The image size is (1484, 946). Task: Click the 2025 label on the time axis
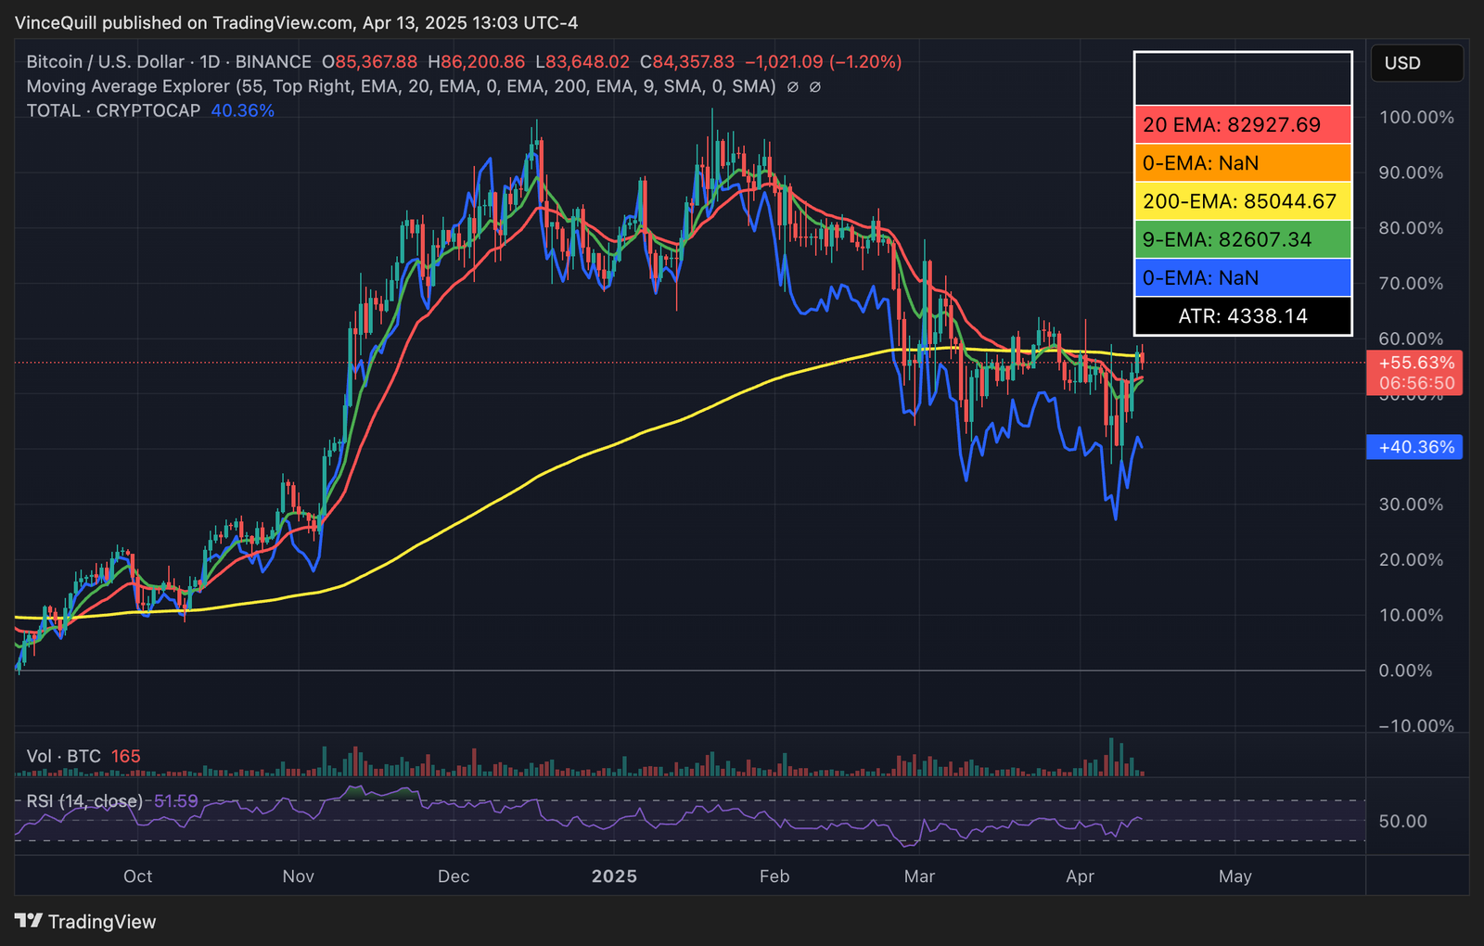615,876
